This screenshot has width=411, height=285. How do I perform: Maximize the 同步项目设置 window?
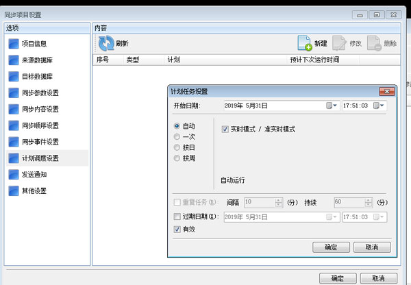click(377, 15)
